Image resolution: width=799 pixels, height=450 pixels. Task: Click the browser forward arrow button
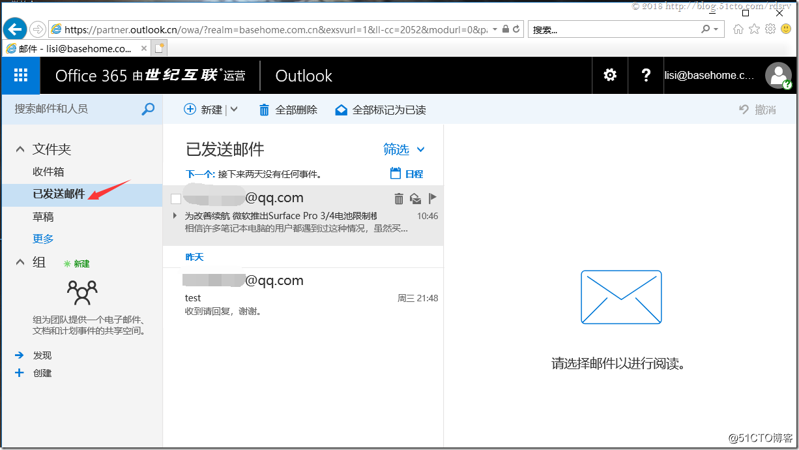pyautogui.click(x=38, y=29)
